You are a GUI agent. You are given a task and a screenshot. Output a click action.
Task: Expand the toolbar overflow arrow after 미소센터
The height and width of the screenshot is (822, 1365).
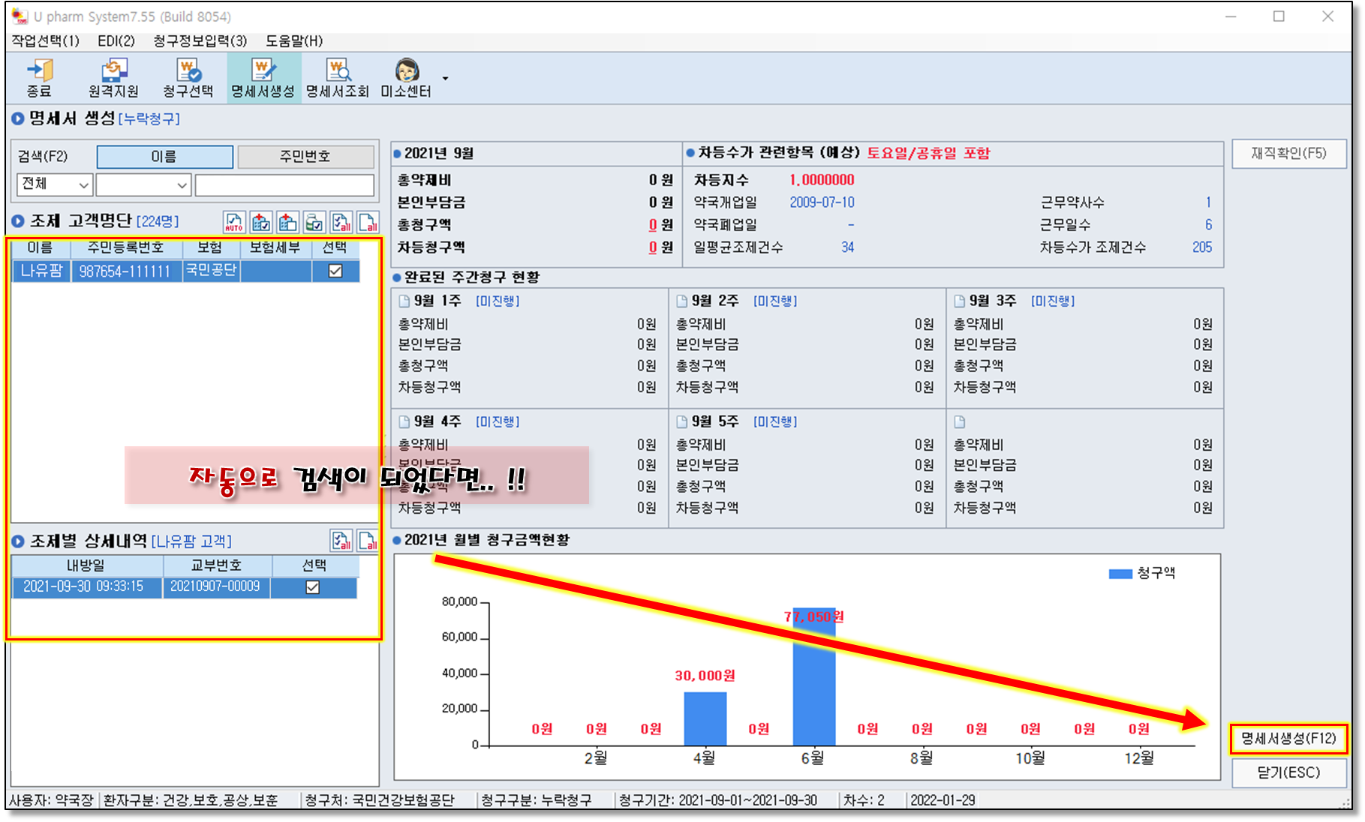445,78
